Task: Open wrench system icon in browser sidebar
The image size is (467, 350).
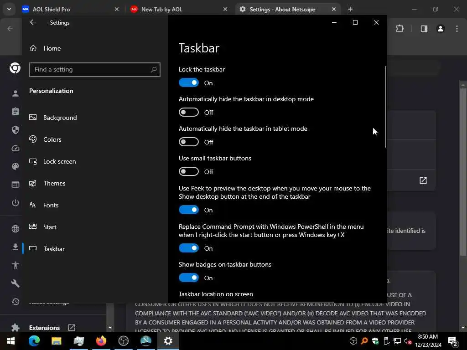Action: (16, 283)
